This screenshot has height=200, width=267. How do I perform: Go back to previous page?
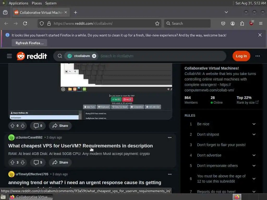click(6, 23)
